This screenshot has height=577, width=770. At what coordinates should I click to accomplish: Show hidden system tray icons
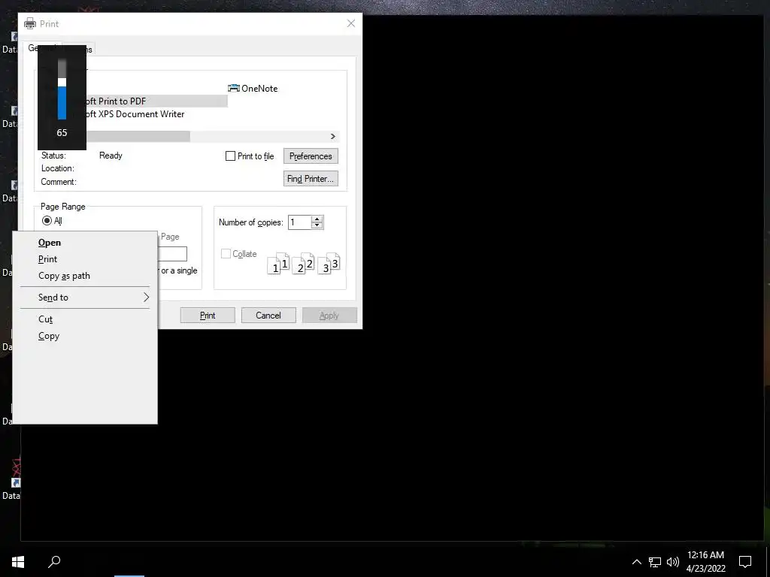click(x=636, y=562)
